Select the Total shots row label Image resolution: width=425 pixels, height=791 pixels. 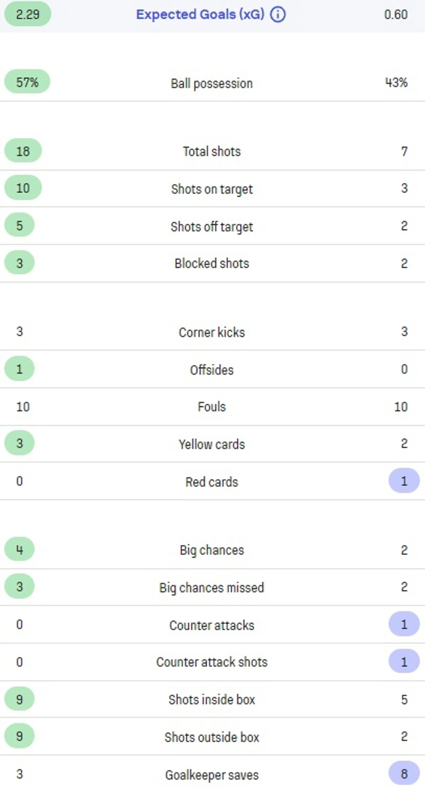tap(212, 151)
